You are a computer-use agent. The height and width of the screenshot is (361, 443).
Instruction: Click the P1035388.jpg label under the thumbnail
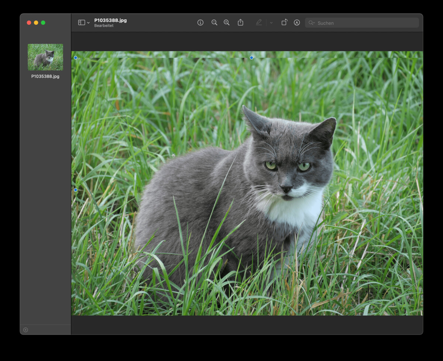tap(45, 77)
